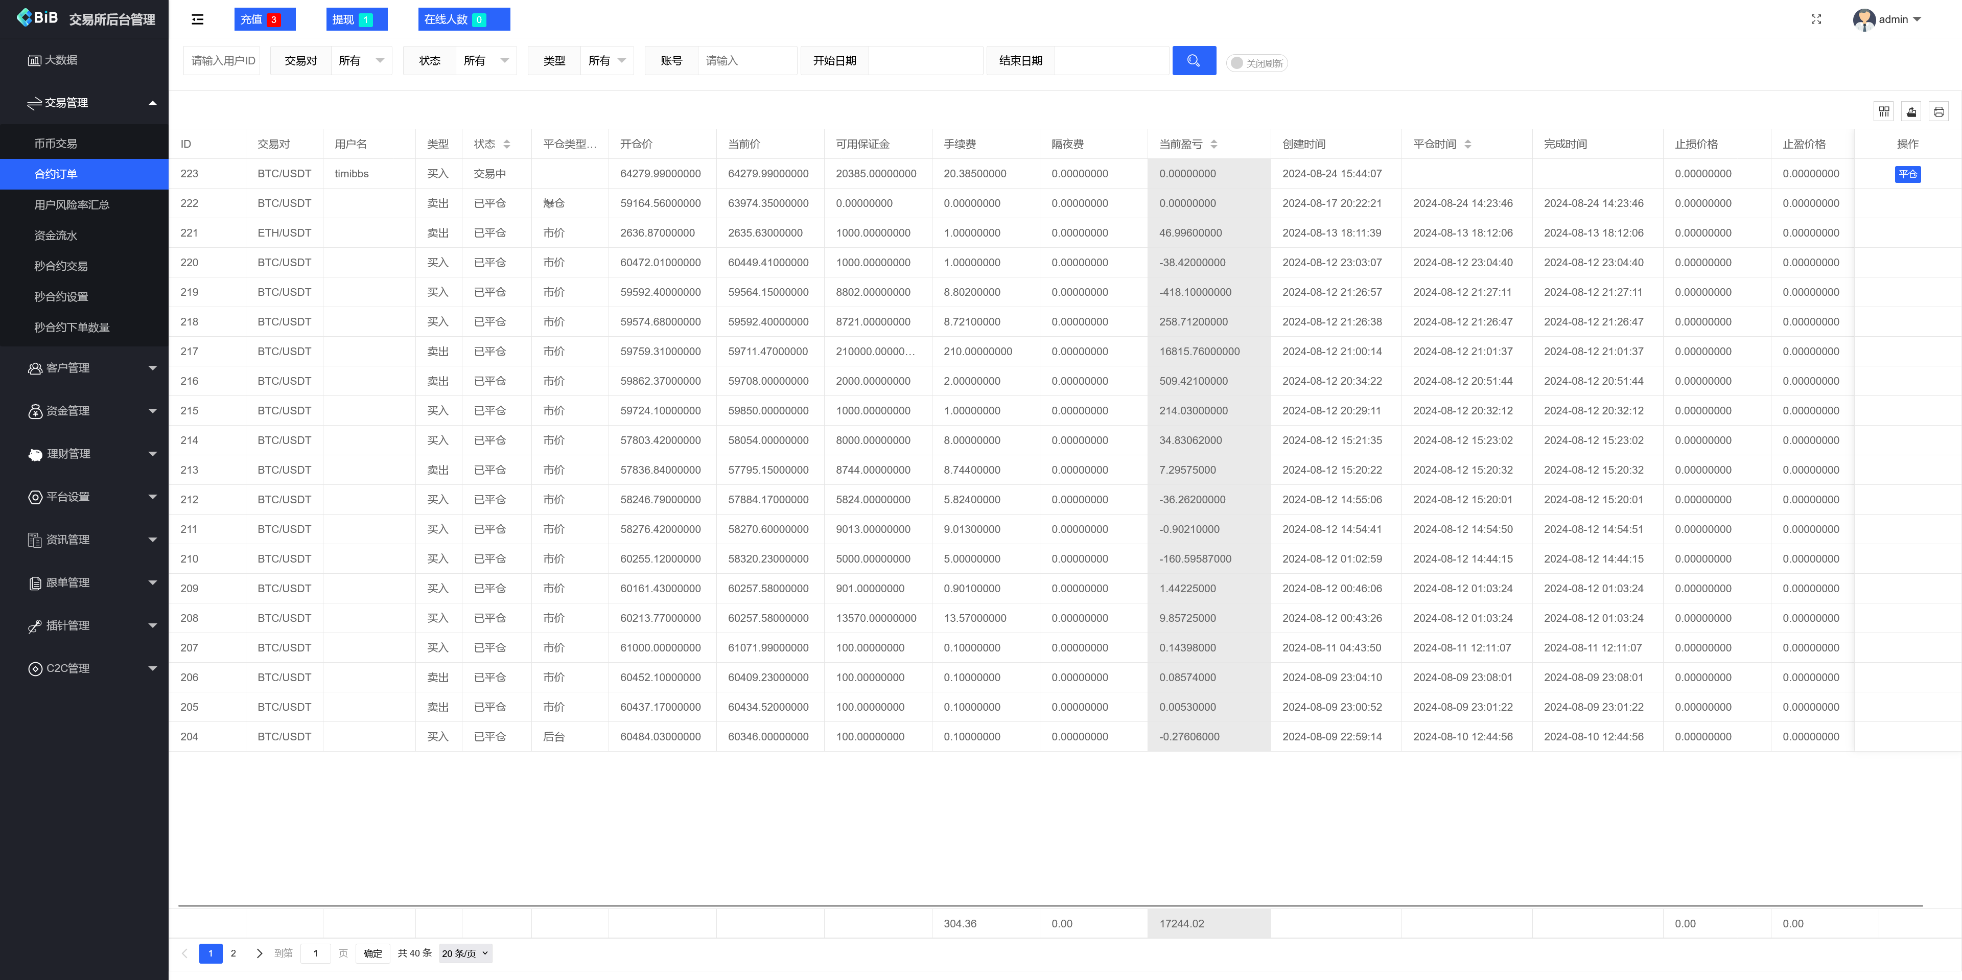
Task: Open column filter grid icon
Action: pyautogui.click(x=1883, y=112)
